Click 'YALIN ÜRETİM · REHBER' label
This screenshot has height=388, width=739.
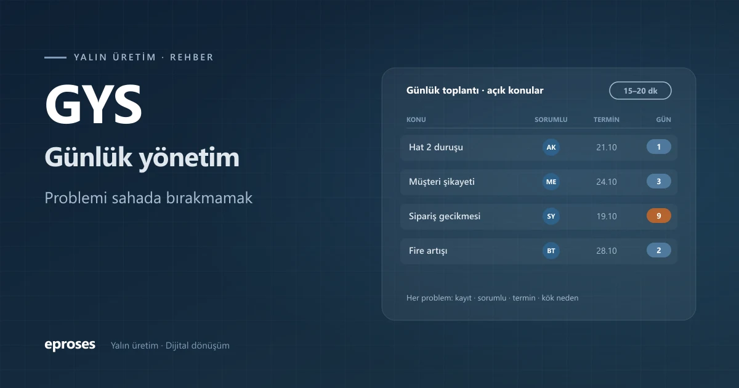tap(143, 57)
